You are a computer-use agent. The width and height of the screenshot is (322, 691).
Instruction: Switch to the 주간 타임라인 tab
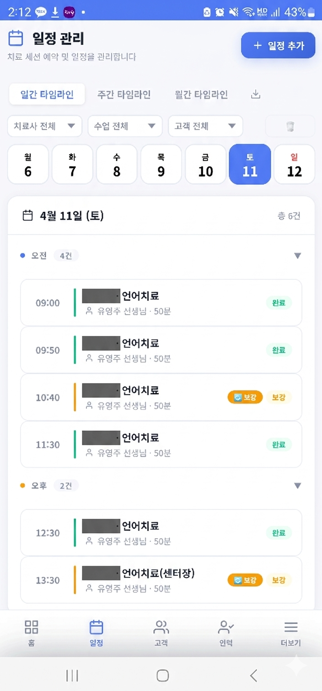tap(124, 95)
